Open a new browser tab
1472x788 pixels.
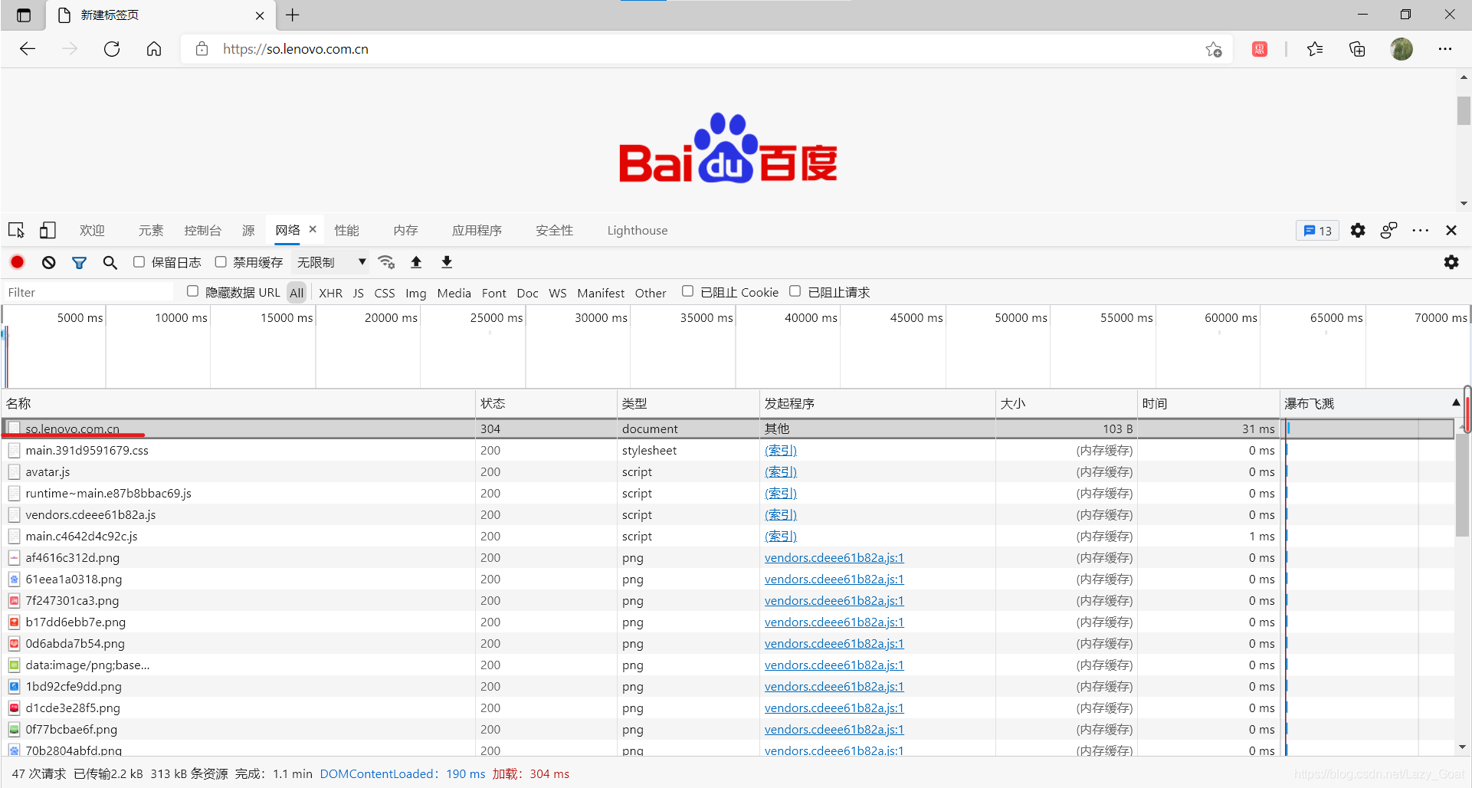(x=293, y=15)
